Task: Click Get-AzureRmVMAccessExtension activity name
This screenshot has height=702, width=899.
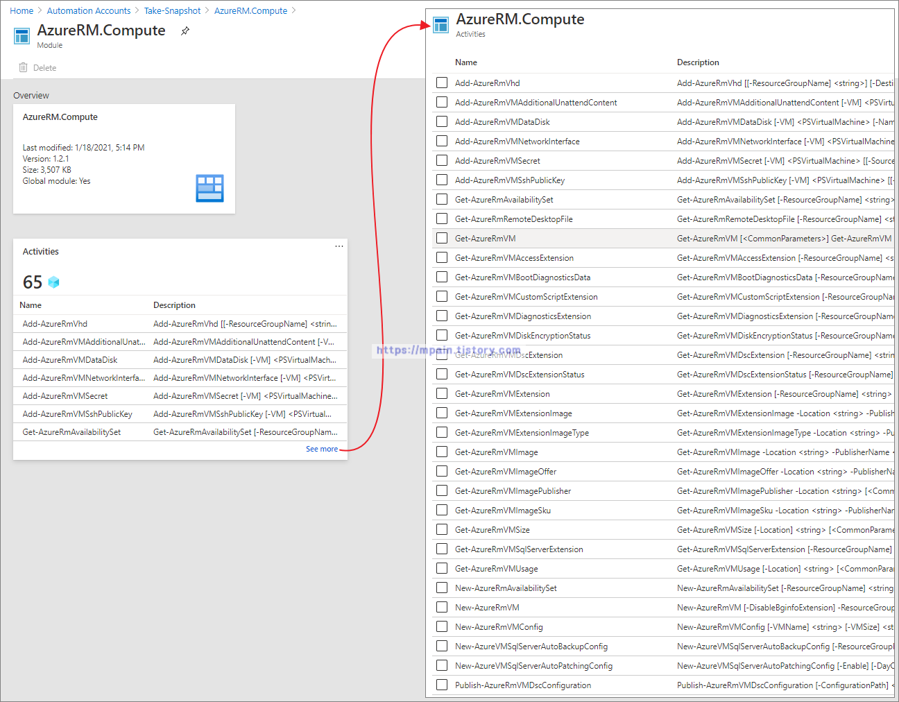Action: (514, 257)
